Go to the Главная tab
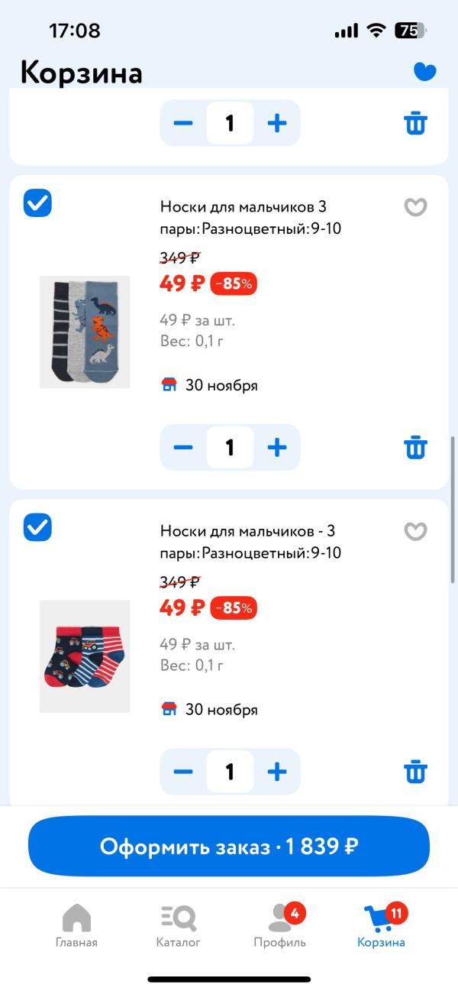The width and height of the screenshot is (458, 991). [76, 925]
